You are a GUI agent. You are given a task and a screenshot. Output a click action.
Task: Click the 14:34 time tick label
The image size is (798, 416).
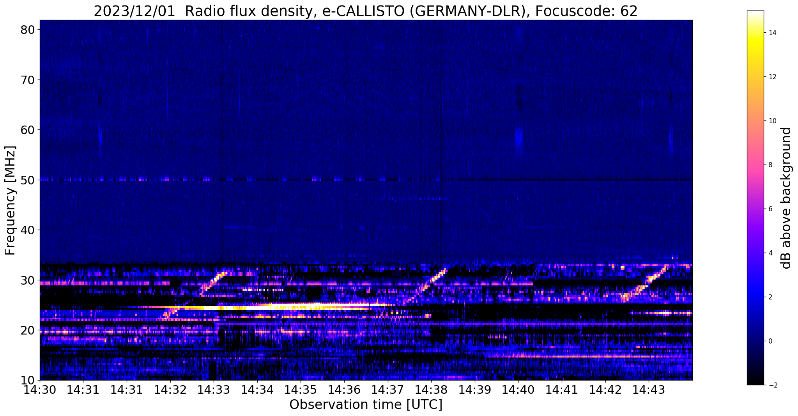click(x=257, y=390)
